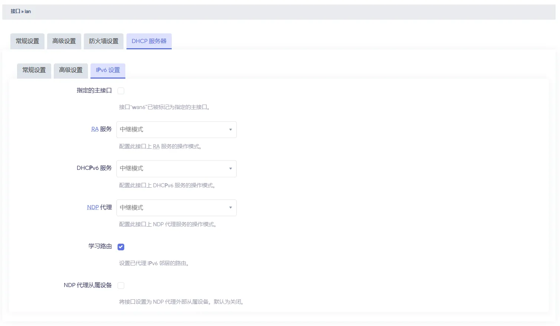
Task: Open the NDP 代理 mode dropdown
Action: click(177, 208)
